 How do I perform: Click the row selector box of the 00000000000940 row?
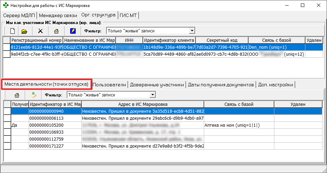(8, 111)
